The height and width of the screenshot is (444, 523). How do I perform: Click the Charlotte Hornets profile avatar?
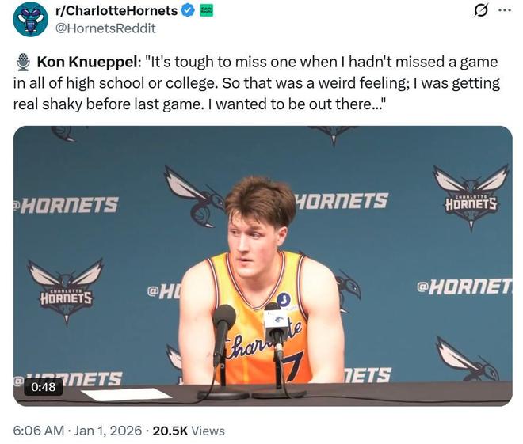coord(31,19)
